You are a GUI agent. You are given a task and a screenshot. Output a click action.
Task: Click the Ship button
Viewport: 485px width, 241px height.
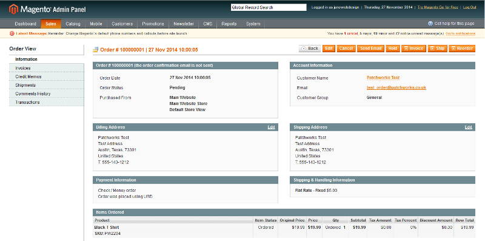pos(437,49)
